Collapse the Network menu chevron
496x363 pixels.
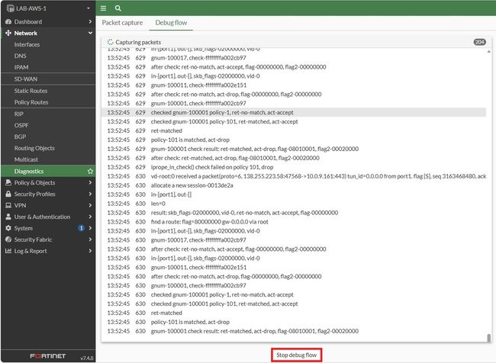coord(90,33)
